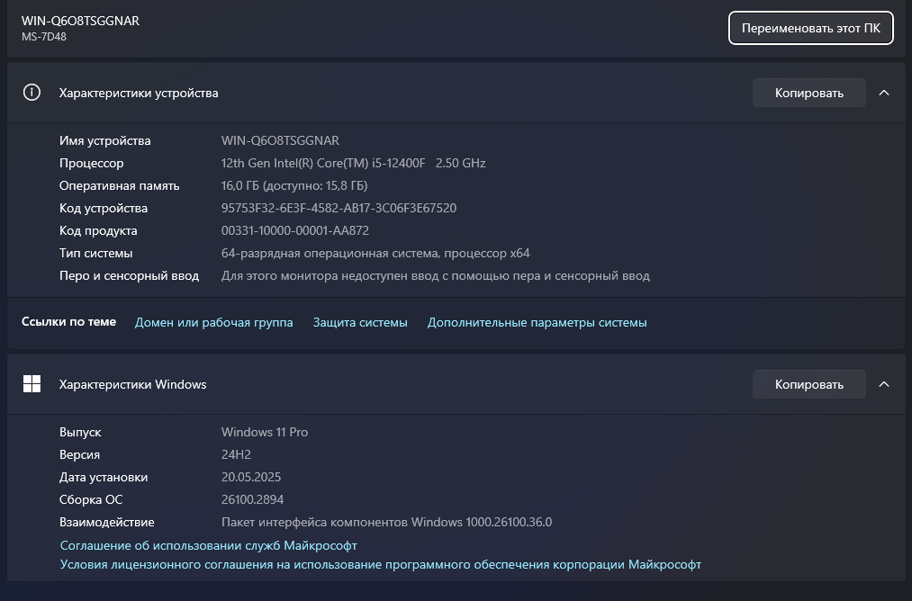The image size is (912, 601).
Task: Select the OS build 26100.2894
Action: (252, 500)
